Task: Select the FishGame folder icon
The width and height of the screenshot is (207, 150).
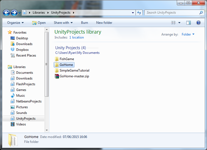Action: (57, 59)
